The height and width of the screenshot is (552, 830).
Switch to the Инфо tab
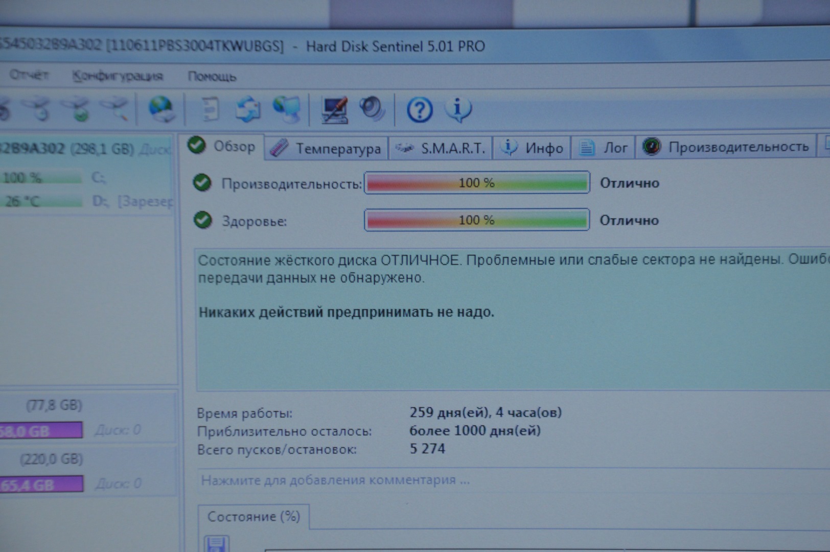click(x=532, y=148)
